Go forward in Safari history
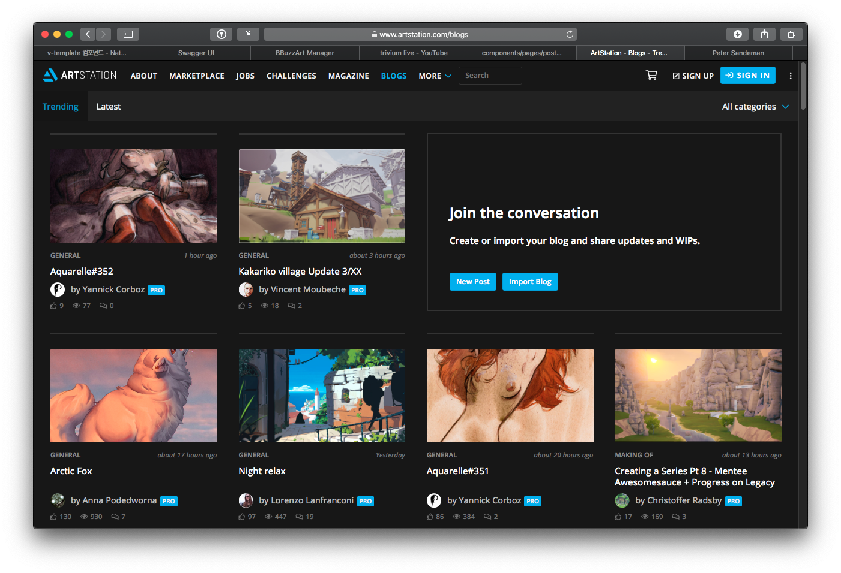Viewport: 841px width, 573px height. pos(104,34)
